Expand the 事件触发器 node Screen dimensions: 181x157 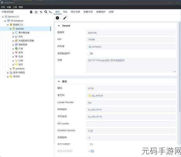[x=13, y=33]
